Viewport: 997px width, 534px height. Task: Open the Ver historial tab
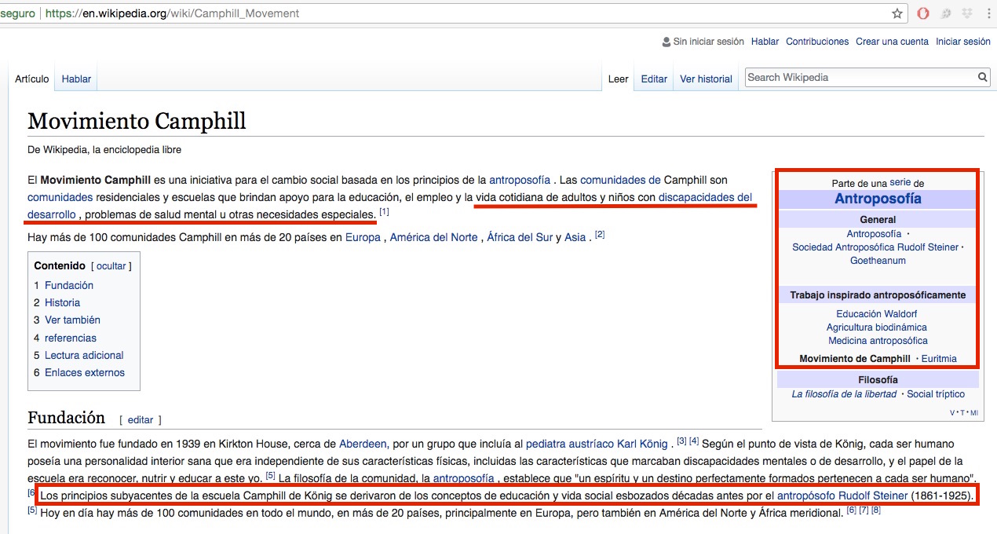(706, 79)
